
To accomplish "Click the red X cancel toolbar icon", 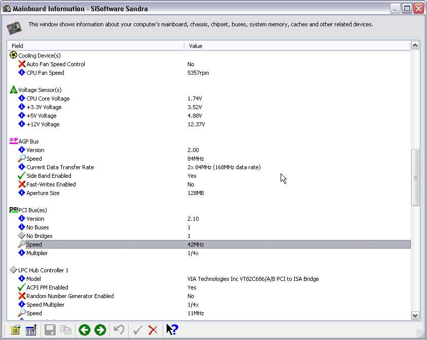I will (x=152, y=330).
